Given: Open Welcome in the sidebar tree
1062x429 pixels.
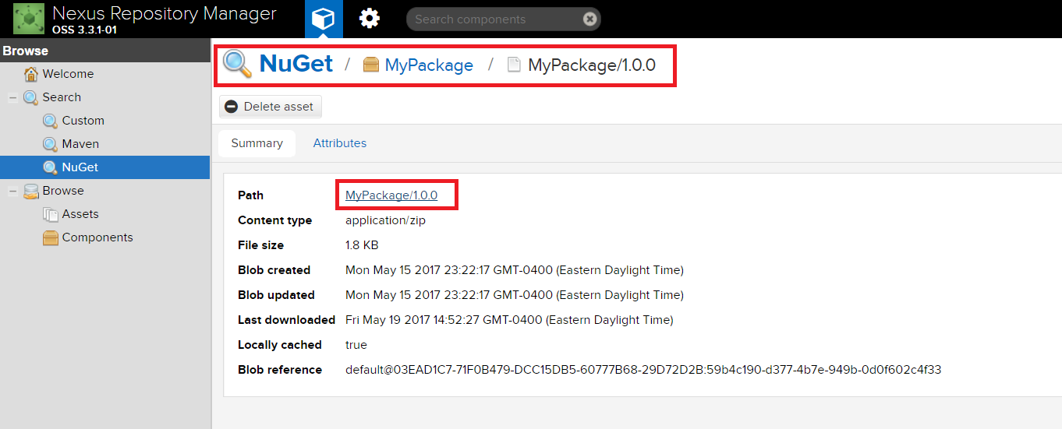Looking at the screenshot, I should pos(68,74).
